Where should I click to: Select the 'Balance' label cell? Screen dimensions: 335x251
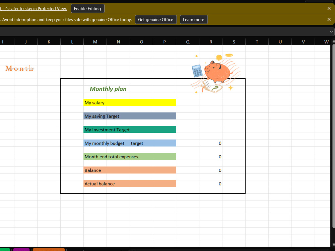130,170
